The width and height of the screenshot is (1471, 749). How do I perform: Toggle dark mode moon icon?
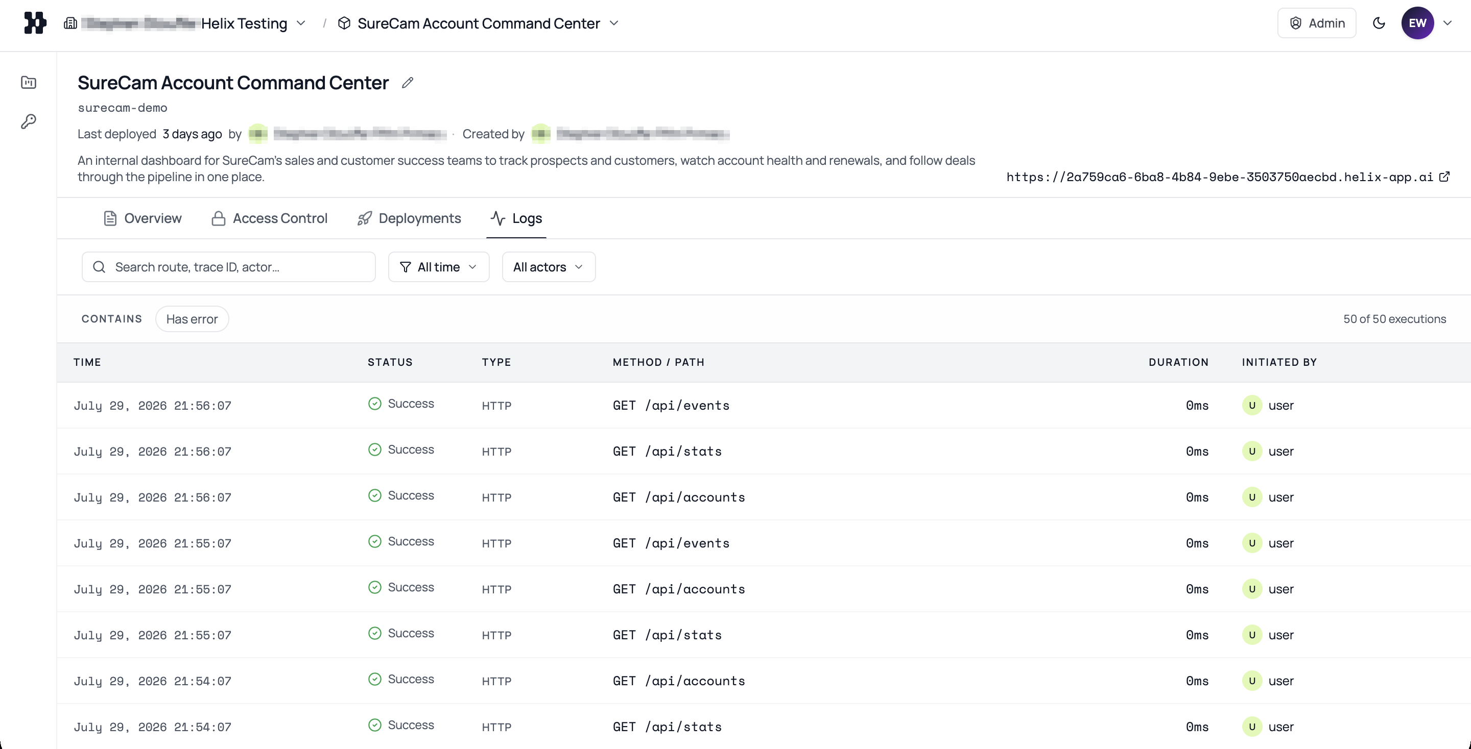(1379, 23)
